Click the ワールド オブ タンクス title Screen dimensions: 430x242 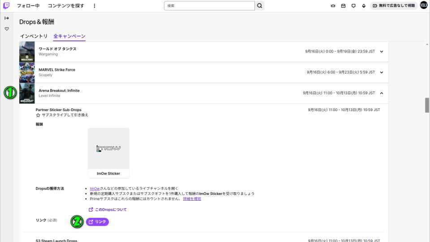57,49
